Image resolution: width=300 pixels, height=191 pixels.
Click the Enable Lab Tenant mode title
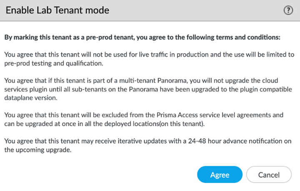pyautogui.click(x=57, y=10)
